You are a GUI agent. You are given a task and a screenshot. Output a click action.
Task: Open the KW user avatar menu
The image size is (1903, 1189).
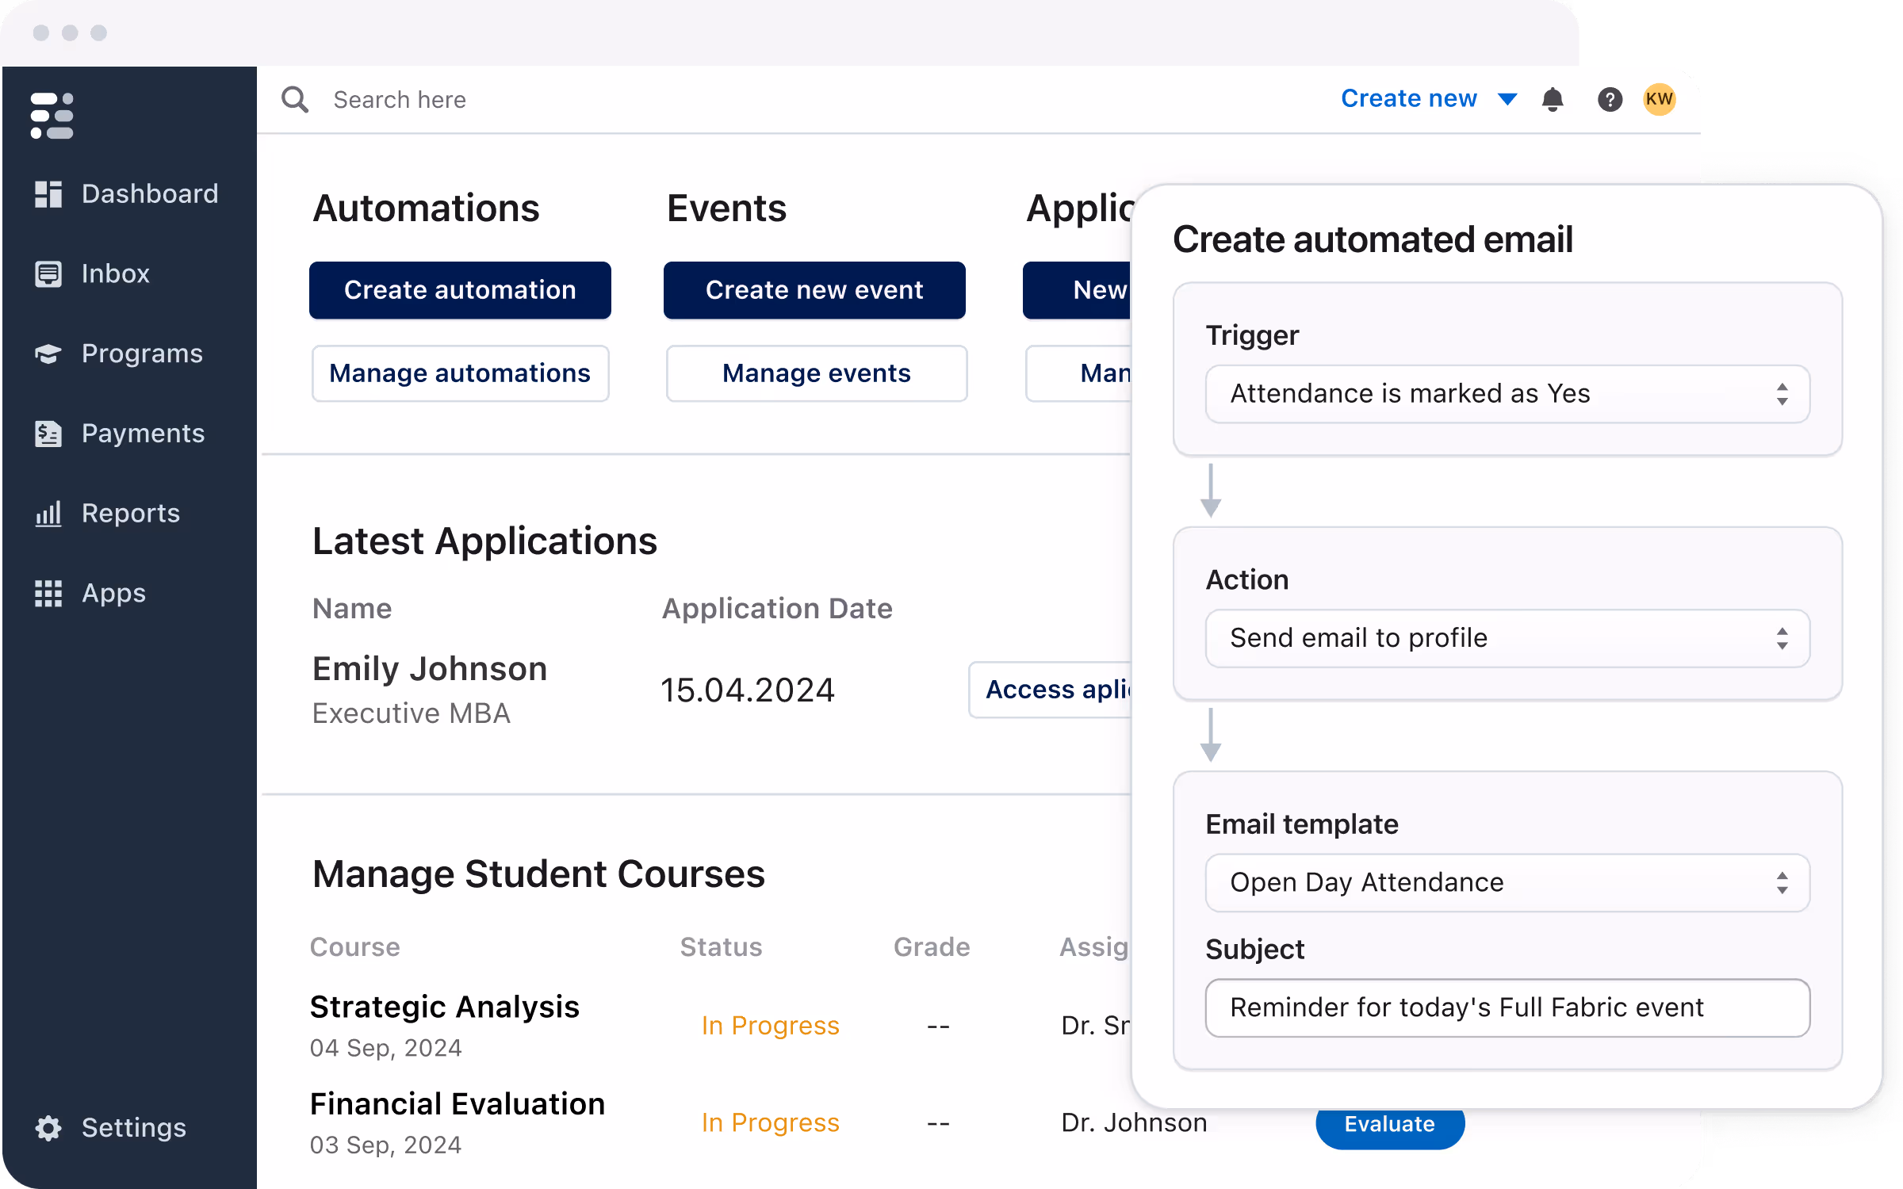click(x=1659, y=99)
